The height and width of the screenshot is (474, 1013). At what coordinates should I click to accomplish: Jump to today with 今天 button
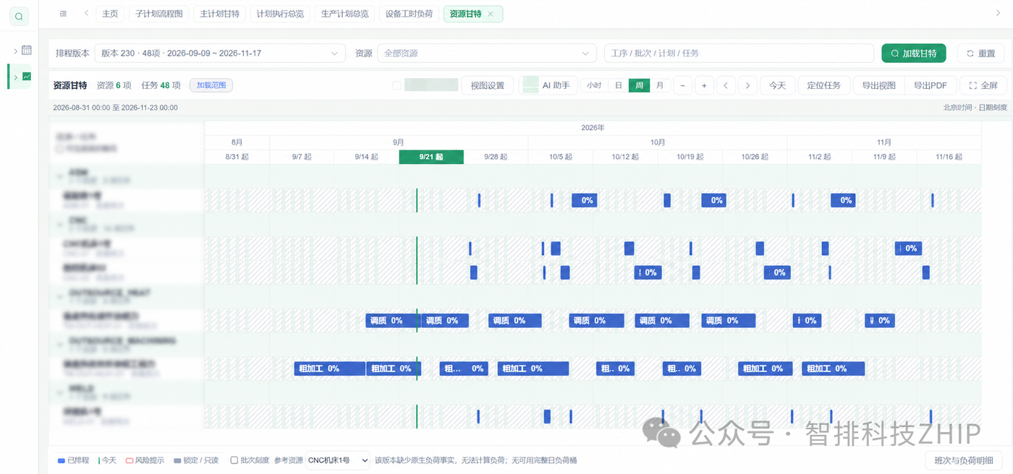click(777, 85)
